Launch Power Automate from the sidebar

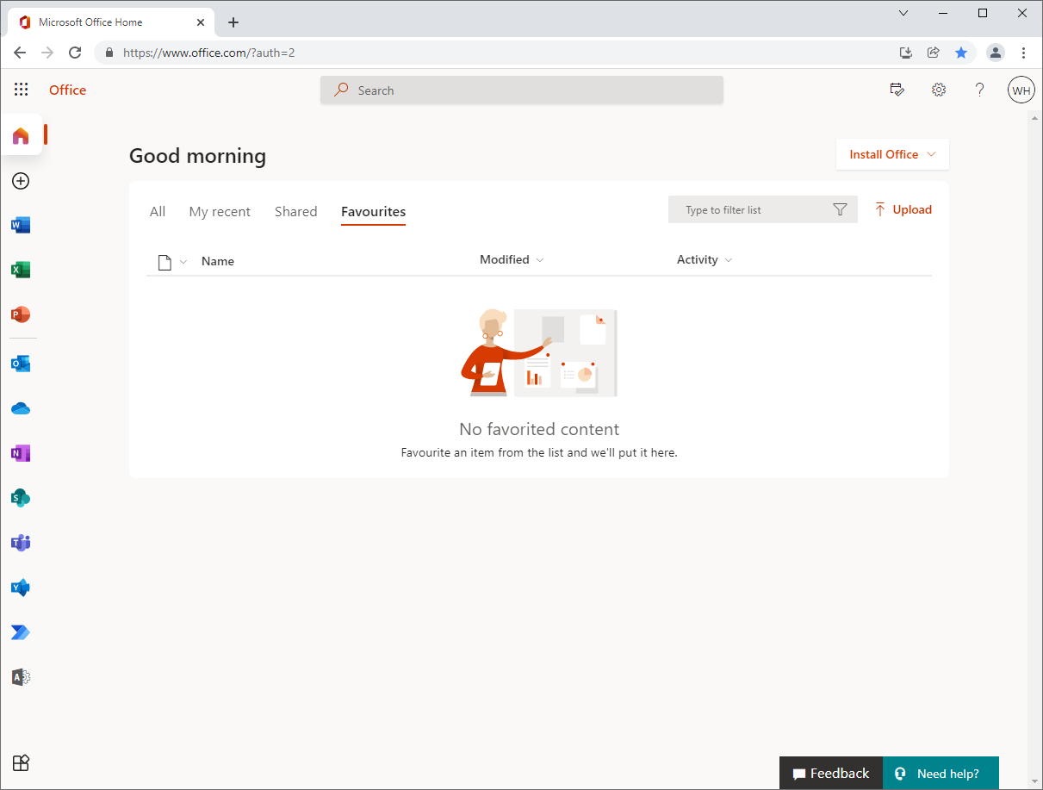click(21, 632)
